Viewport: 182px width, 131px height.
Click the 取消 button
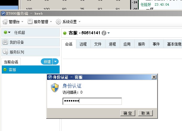pos(145,113)
